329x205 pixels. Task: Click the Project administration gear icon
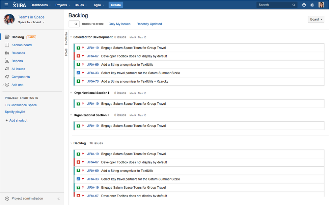pyautogui.click(x=7, y=198)
